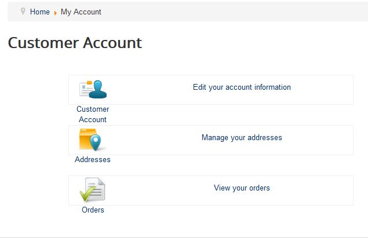Click the Customer Account page heading
Screen dimensions: 368x238
coord(75,43)
